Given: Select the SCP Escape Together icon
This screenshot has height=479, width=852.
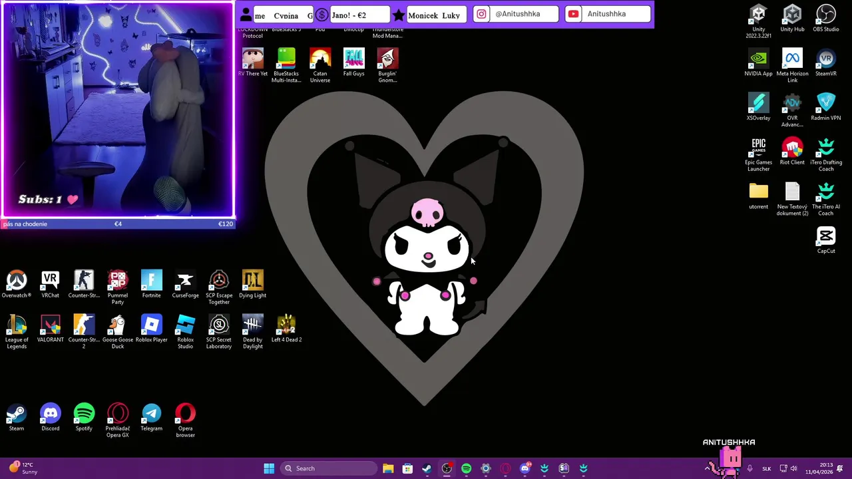Looking at the screenshot, I should point(219,287).
